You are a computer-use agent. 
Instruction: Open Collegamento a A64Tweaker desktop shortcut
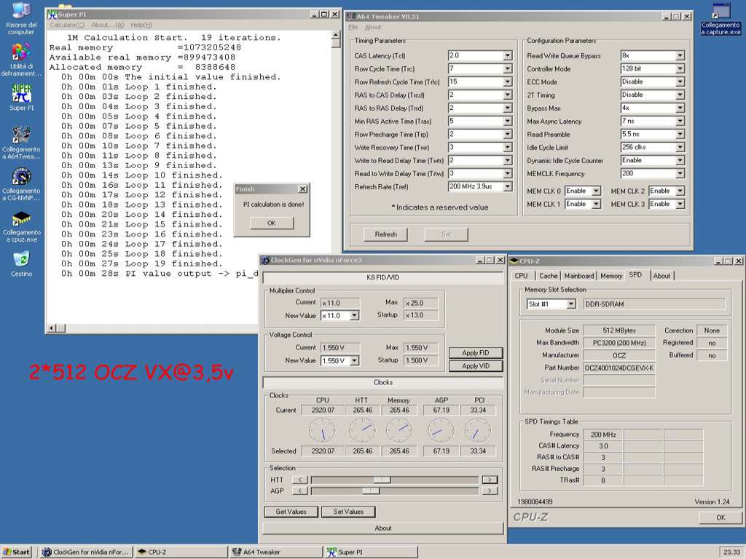[x=21, y=143]
